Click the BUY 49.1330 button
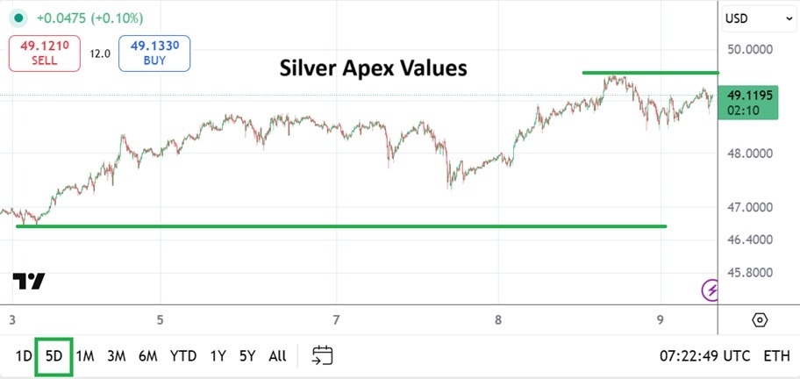The height and width of the screenshot is (379, 800). pyautogui.click(x=154, y=53)
